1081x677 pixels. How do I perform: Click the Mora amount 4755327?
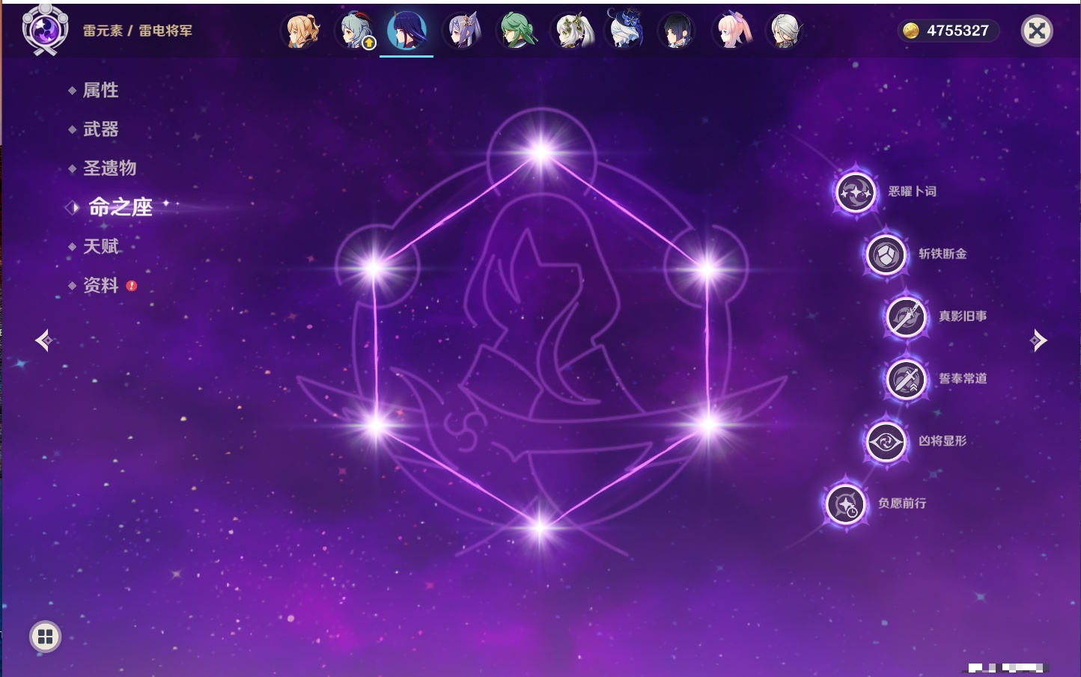(957, 31)
